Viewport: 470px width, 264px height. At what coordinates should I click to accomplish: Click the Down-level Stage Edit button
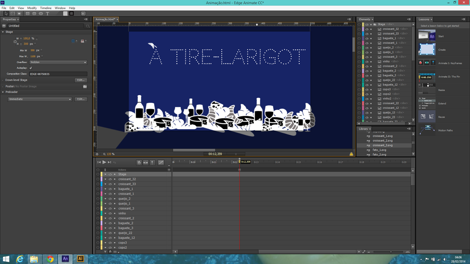[81, 80]
